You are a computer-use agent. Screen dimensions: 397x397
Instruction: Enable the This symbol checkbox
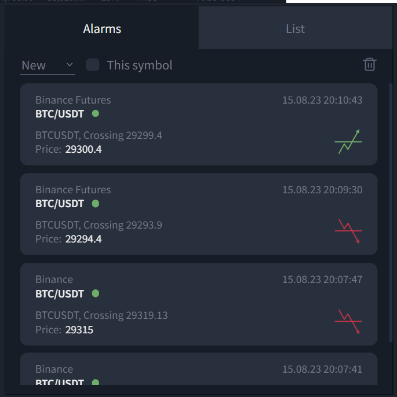pos(93,65)
